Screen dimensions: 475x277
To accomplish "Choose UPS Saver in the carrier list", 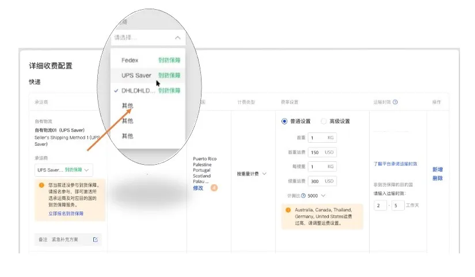I will tap(136, 75).
